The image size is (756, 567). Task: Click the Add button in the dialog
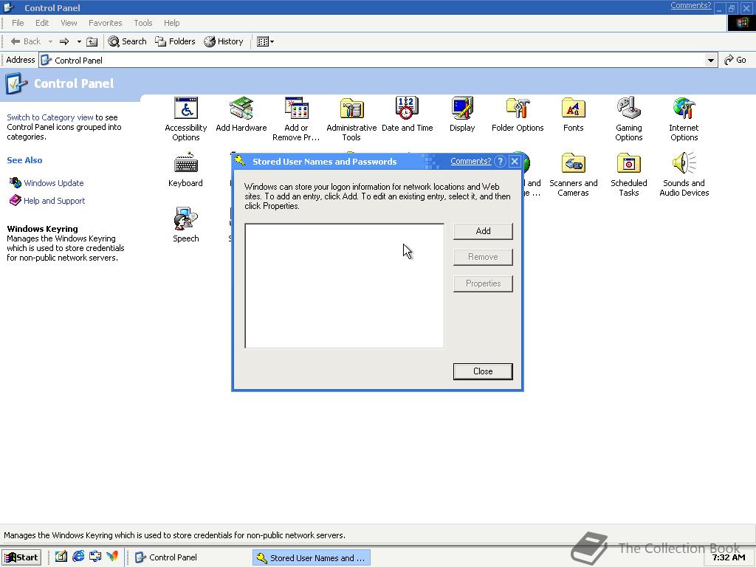pyautogui.click(x=483, y=231)
